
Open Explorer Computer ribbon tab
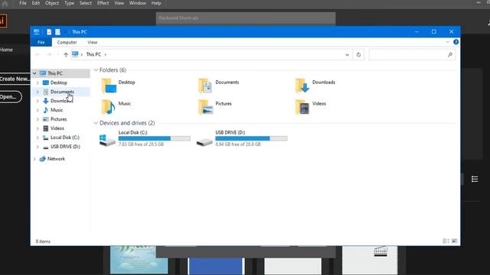[67, 42]
